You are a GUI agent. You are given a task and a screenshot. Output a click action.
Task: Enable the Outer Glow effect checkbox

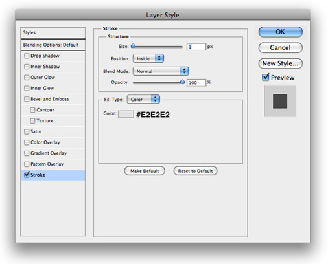pyautogui.click(x=27, y=78)
